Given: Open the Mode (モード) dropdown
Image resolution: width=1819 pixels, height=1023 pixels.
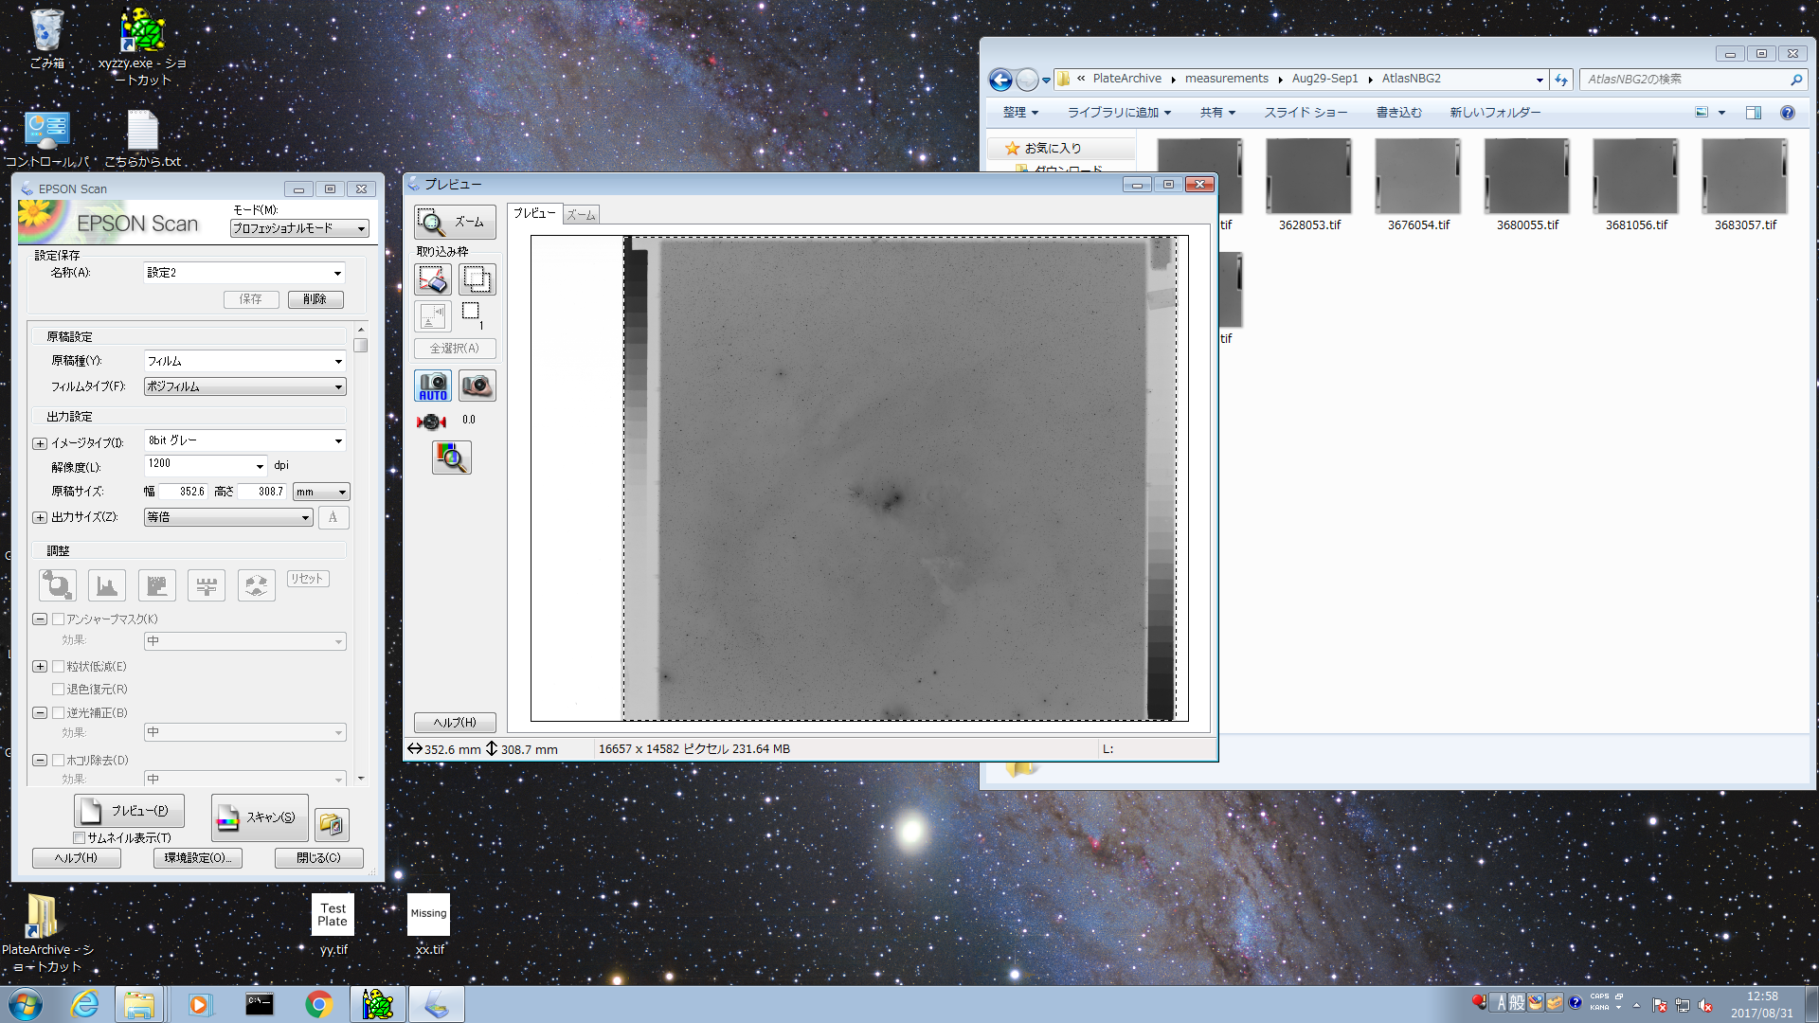Looking at the screenshot, I should (299, 228).
